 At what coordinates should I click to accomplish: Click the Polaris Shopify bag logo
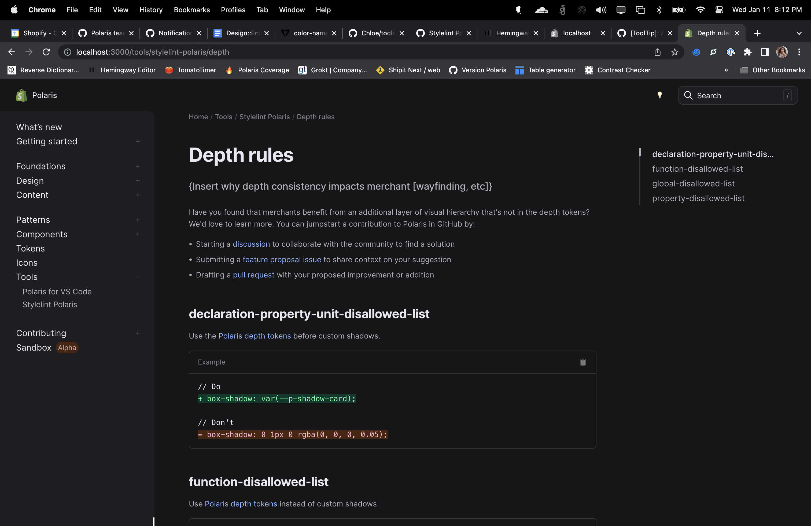(x=21, y=95)
